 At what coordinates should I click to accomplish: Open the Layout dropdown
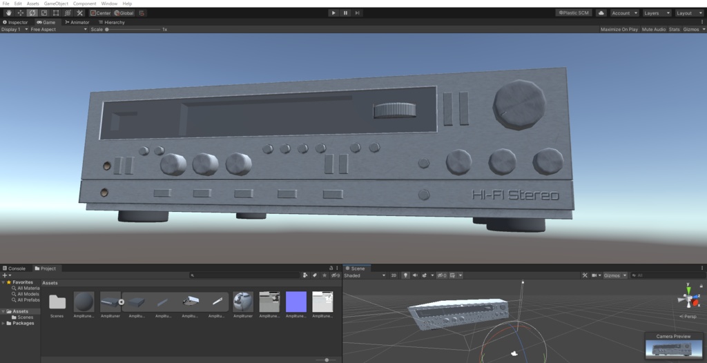(689, 13)
